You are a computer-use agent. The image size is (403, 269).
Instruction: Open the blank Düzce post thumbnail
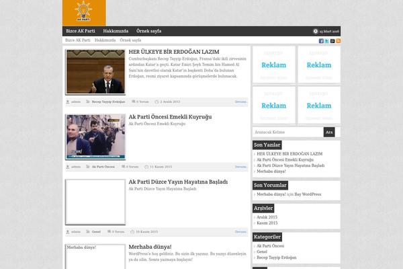coord(95,202)
